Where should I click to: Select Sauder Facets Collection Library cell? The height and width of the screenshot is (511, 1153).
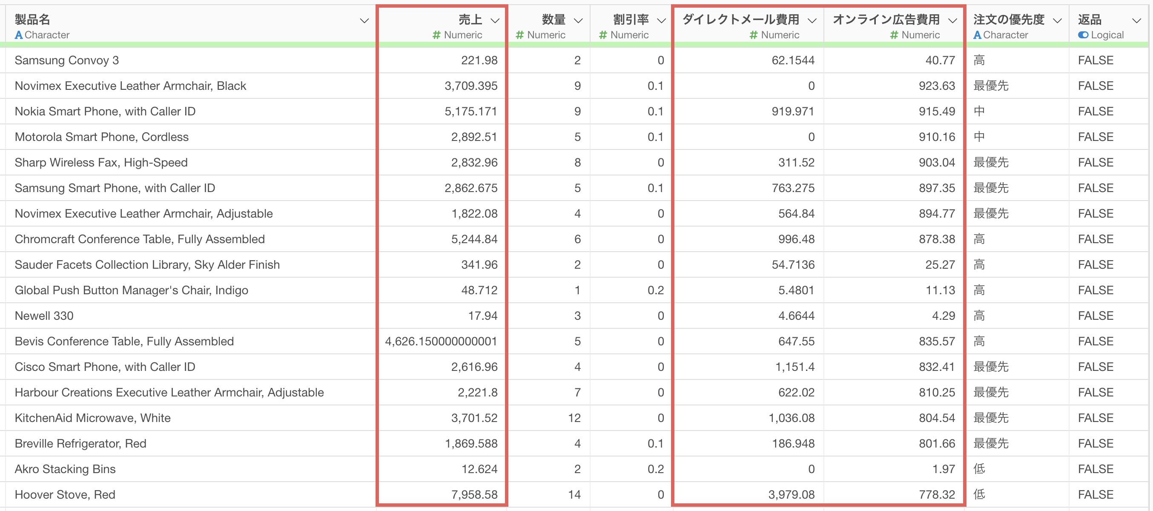[147, 264]
